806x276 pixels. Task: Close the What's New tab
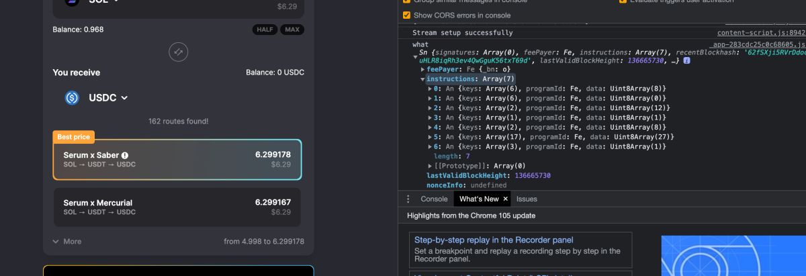click(x=506, y=199)
